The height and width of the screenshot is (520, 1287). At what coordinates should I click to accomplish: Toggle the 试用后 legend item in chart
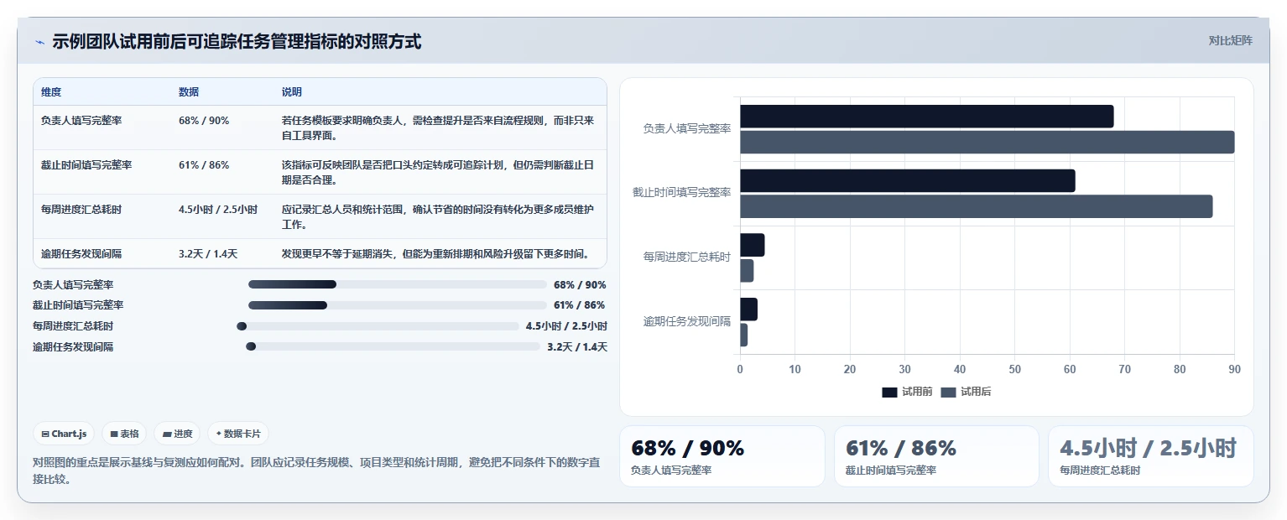966,392
